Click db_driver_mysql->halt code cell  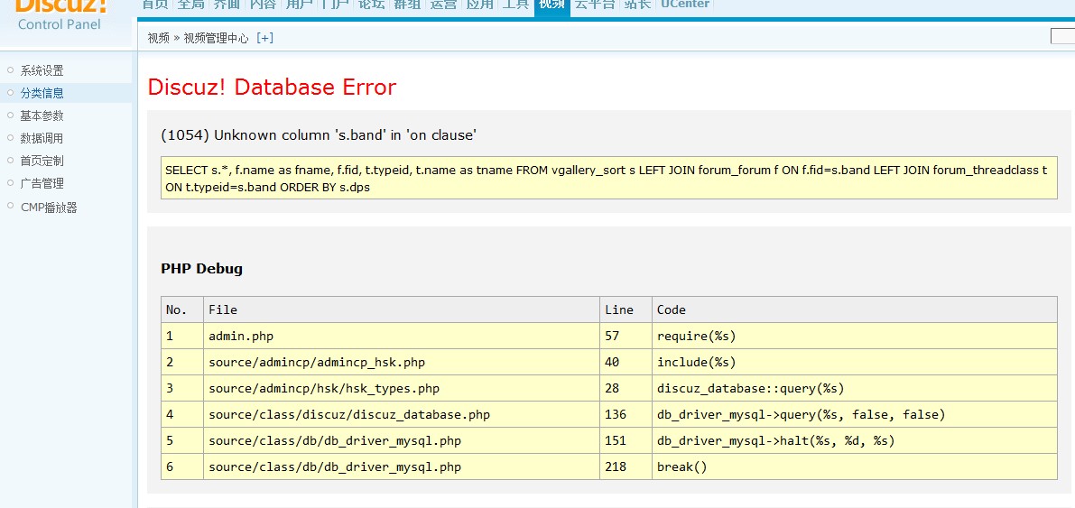(x=854, y=441)
